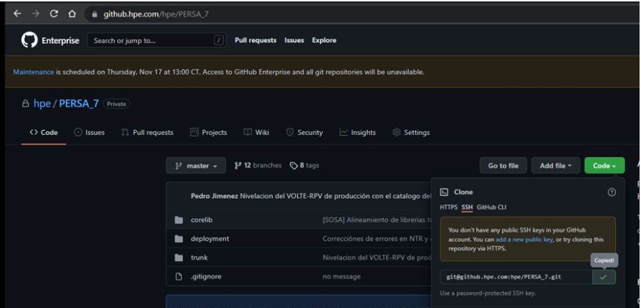641x308 pixels.
Task: Open Explore in top navigation
Action: (324, 40)
